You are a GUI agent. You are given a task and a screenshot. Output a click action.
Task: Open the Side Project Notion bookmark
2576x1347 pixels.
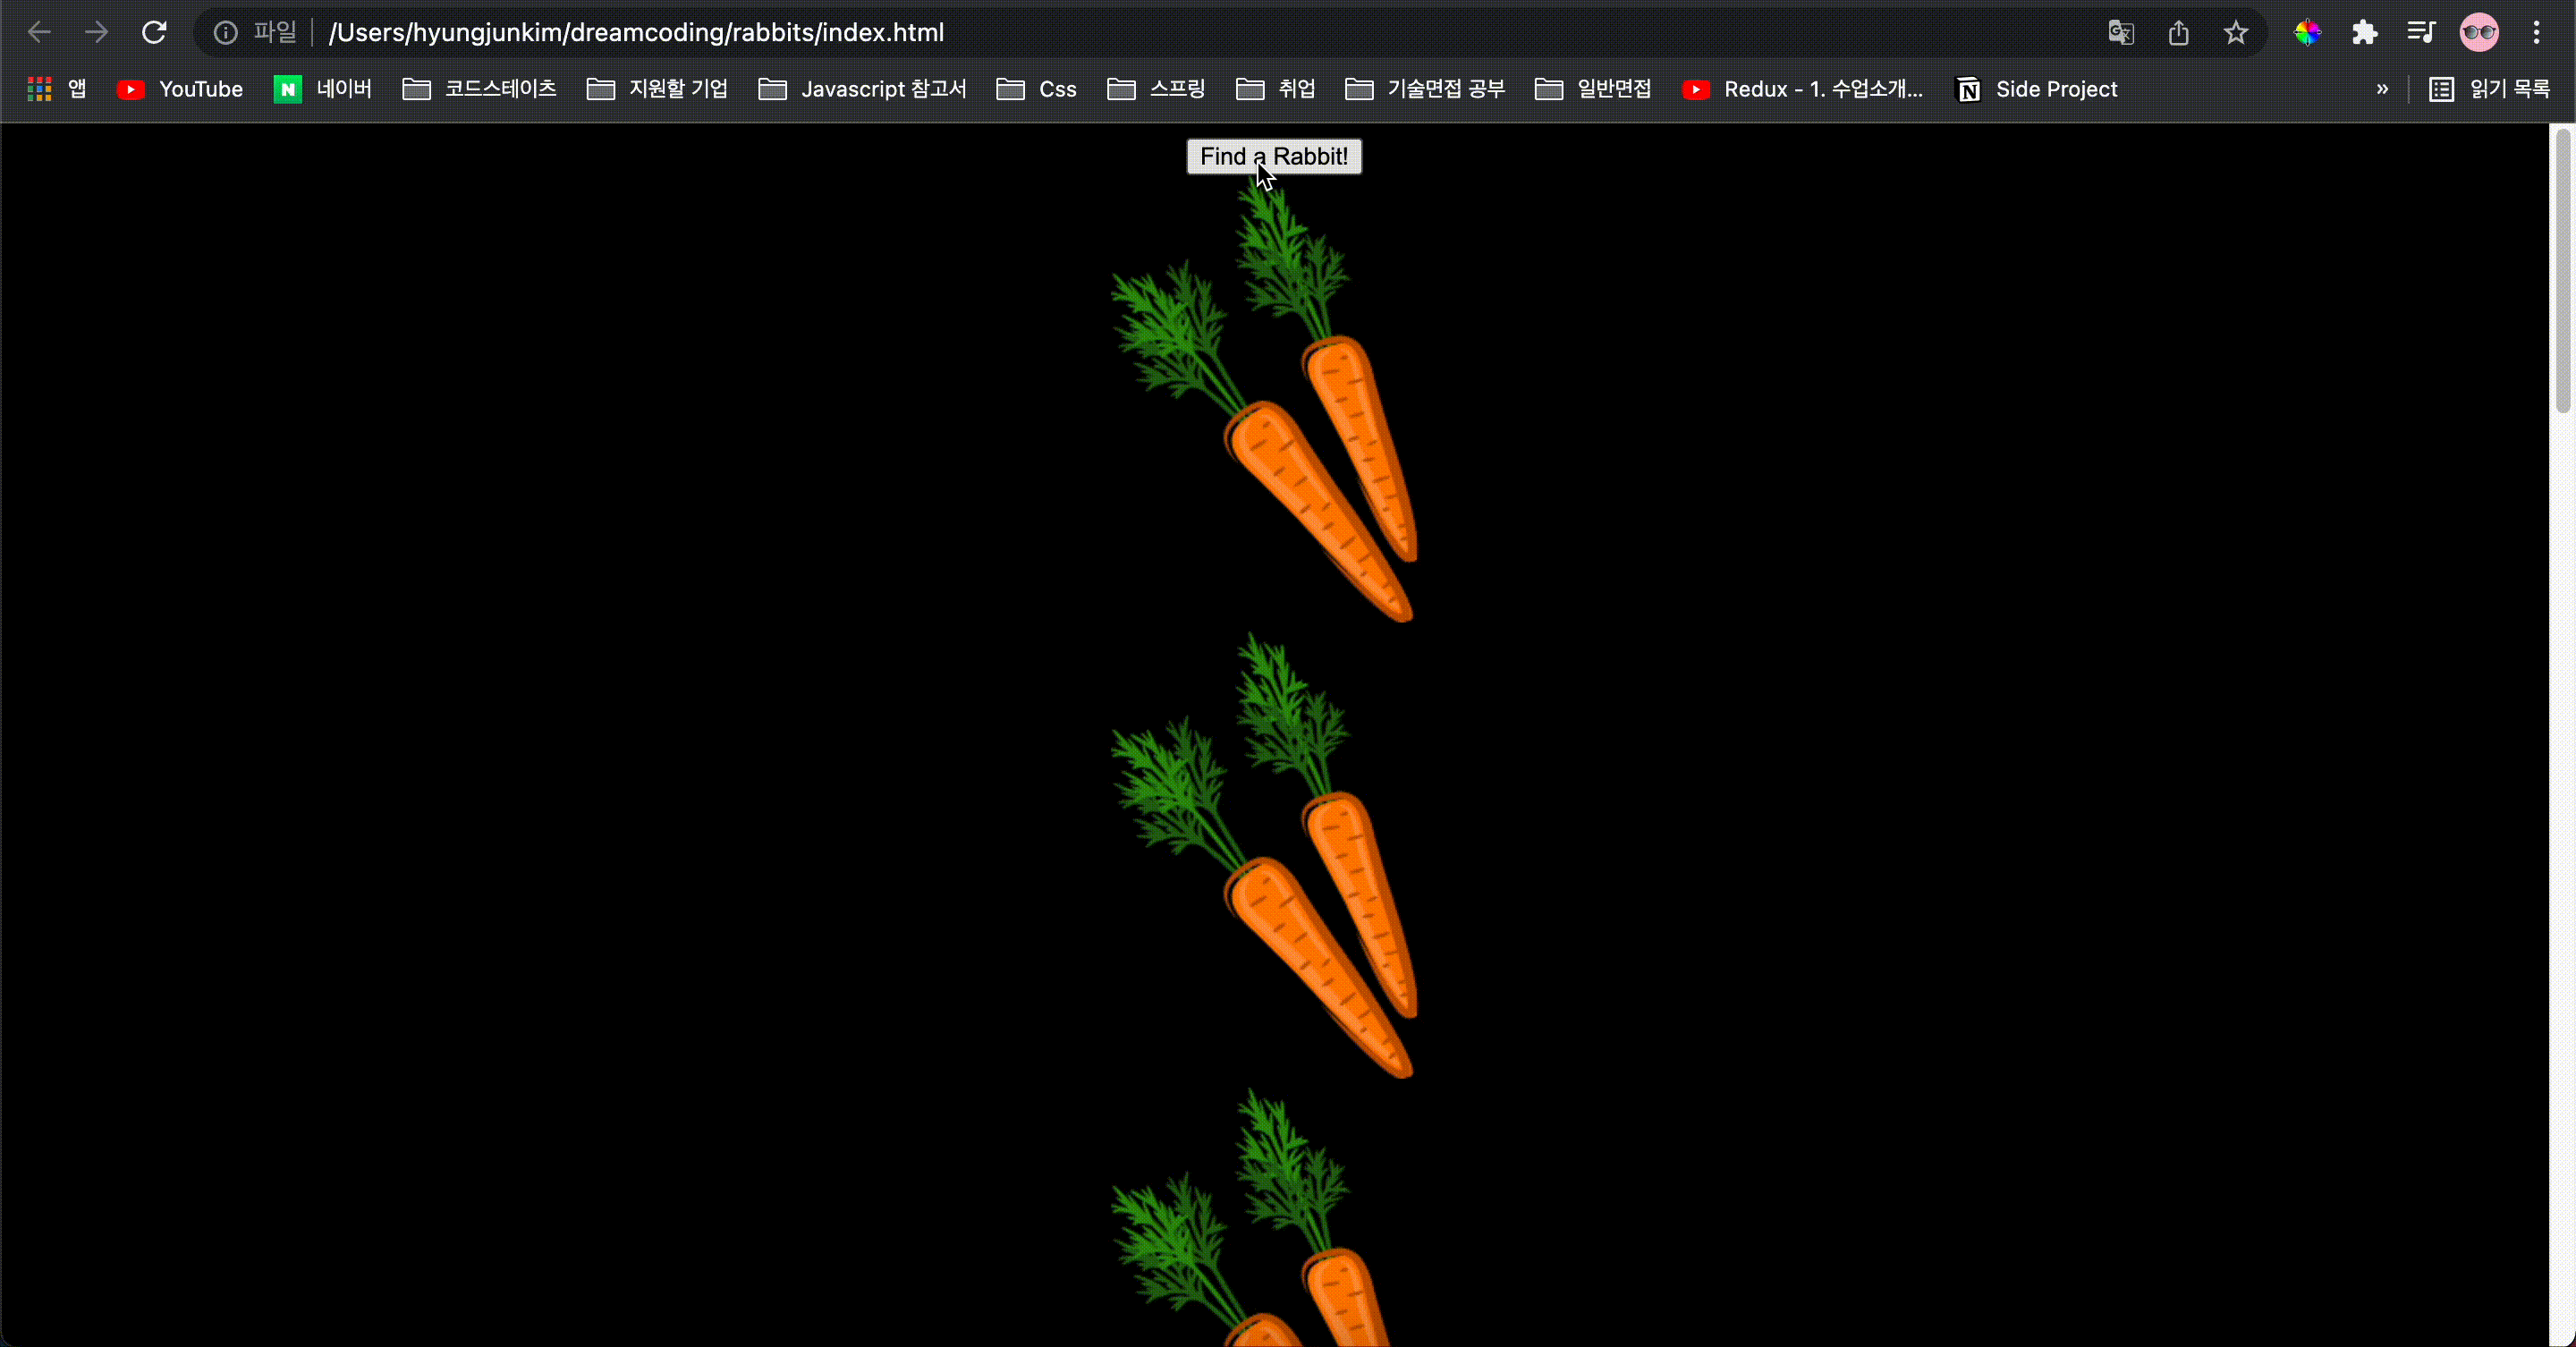click(2036, 89)
